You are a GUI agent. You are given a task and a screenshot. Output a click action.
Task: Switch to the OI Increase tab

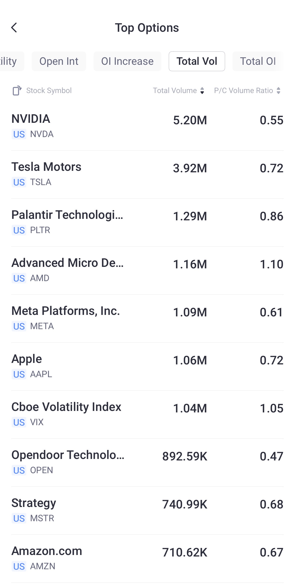pyautogui.click(x=127, y=61)
